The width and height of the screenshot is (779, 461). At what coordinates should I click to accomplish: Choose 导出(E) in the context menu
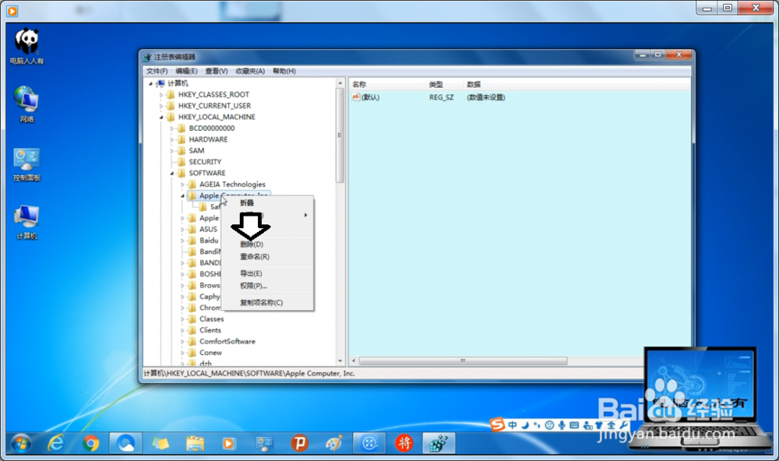click(x=268, y=274)
